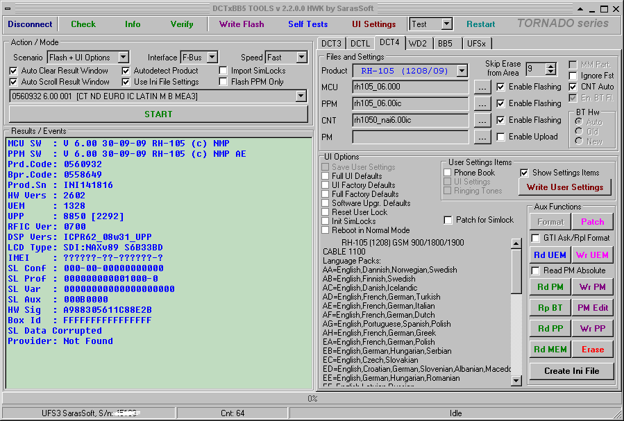Click Rd UEM button

pos(550,255)
